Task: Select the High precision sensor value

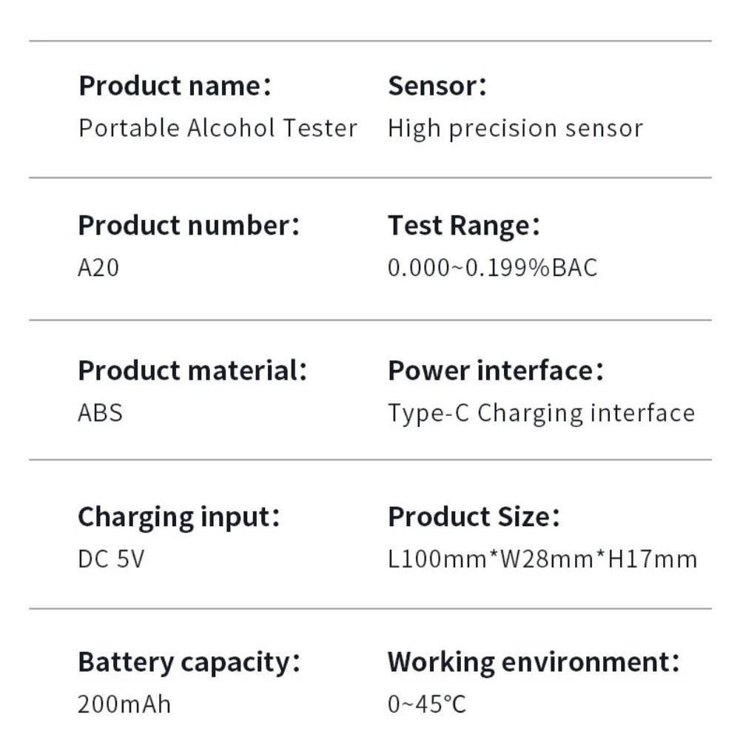Action: point(515,129)
